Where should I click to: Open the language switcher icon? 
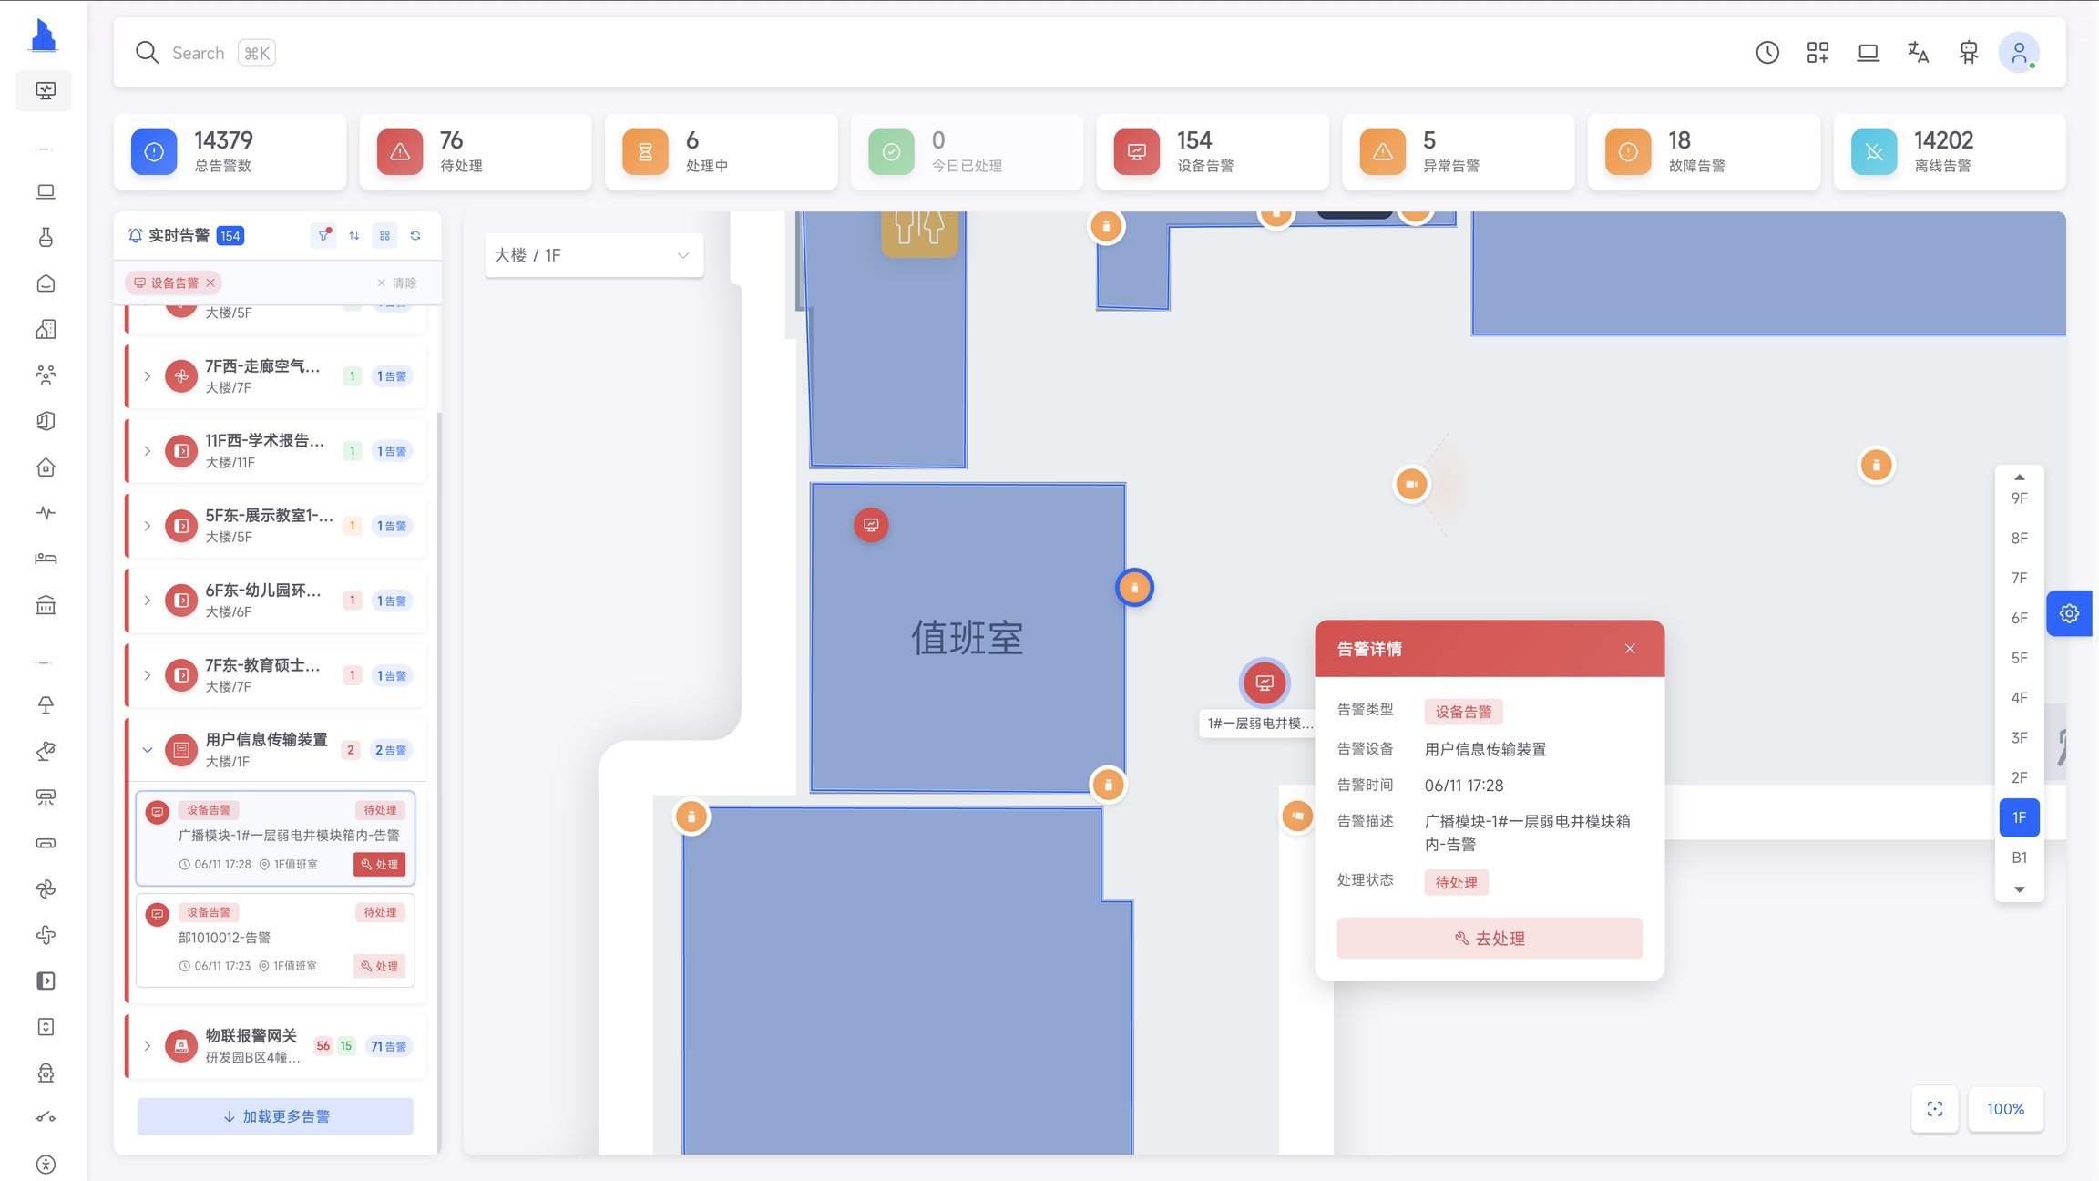[x=1919, y=53]
